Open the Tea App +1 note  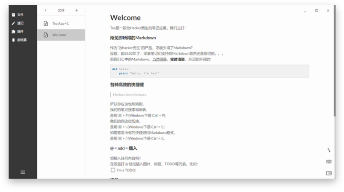click(61, 23)
